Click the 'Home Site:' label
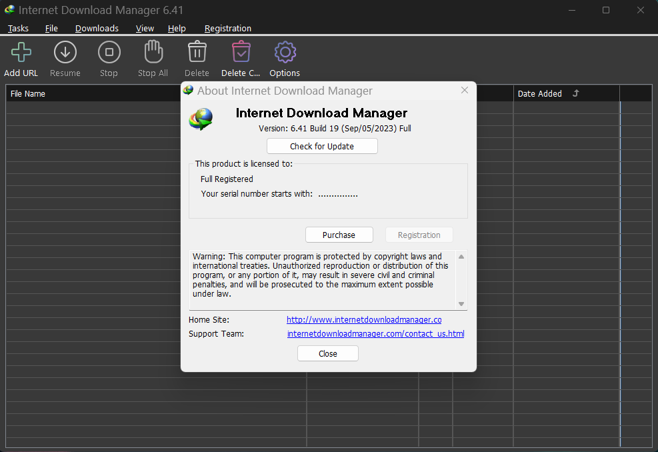658x452 pixels. [x=209, y=320]
